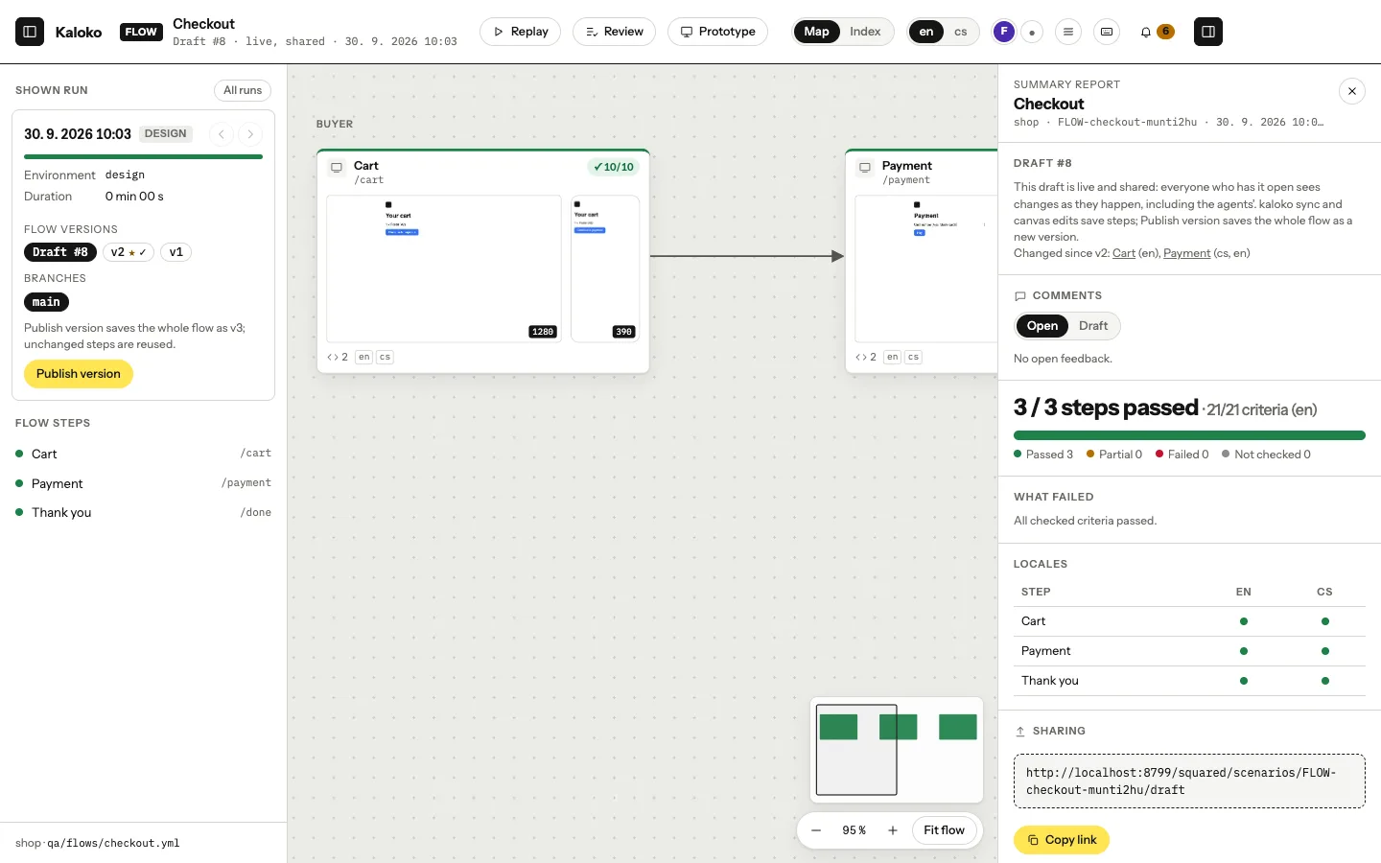
Task: Toggle the right summary panel icon
Action: pyautogui.click(x=1208, y=32)
